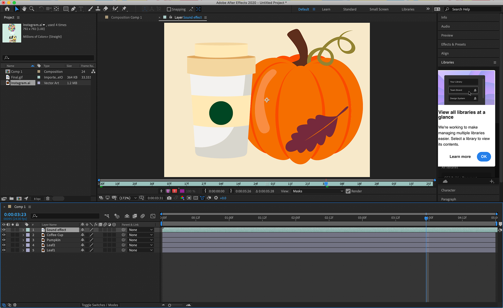The height and width of the screenshot is (308, 503).
Task: Select the Zoom magnifier tool
Action: click(32, 9)
